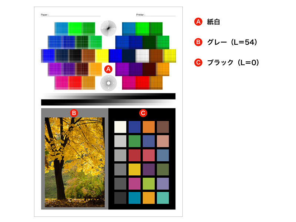Click the Paper label field
296x222 pixels.
(x=71, y=15)
